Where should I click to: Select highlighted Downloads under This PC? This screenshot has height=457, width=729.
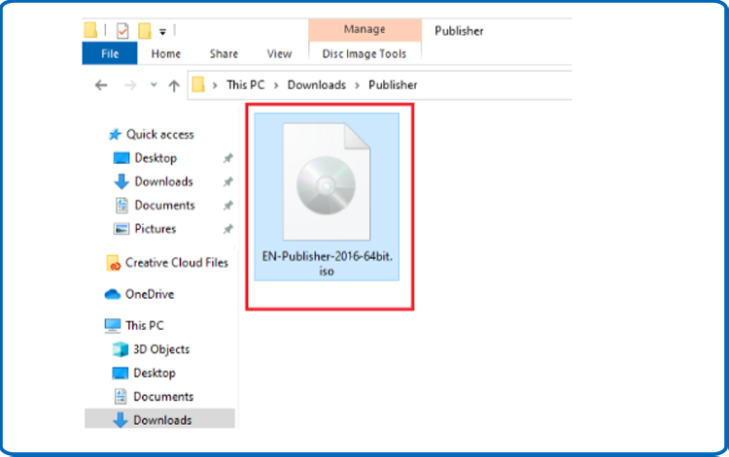(x=160, y=419)
